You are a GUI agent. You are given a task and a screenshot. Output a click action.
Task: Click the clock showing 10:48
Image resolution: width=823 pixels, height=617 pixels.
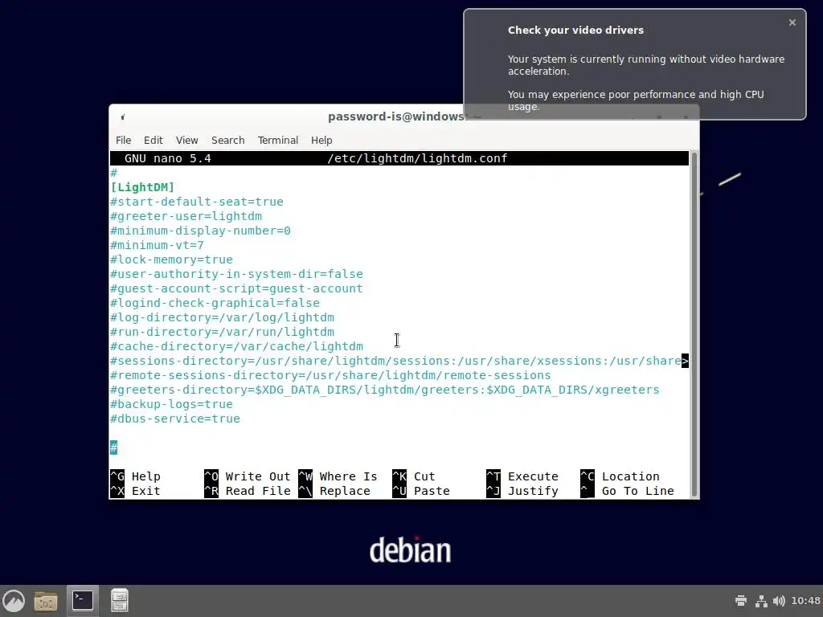click(805, 601)
